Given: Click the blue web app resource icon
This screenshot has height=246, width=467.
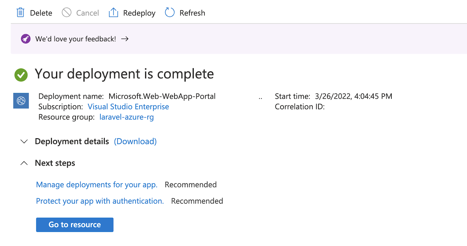Looking at the screenshot, I should pyautogui.click(x=21, y=101).
